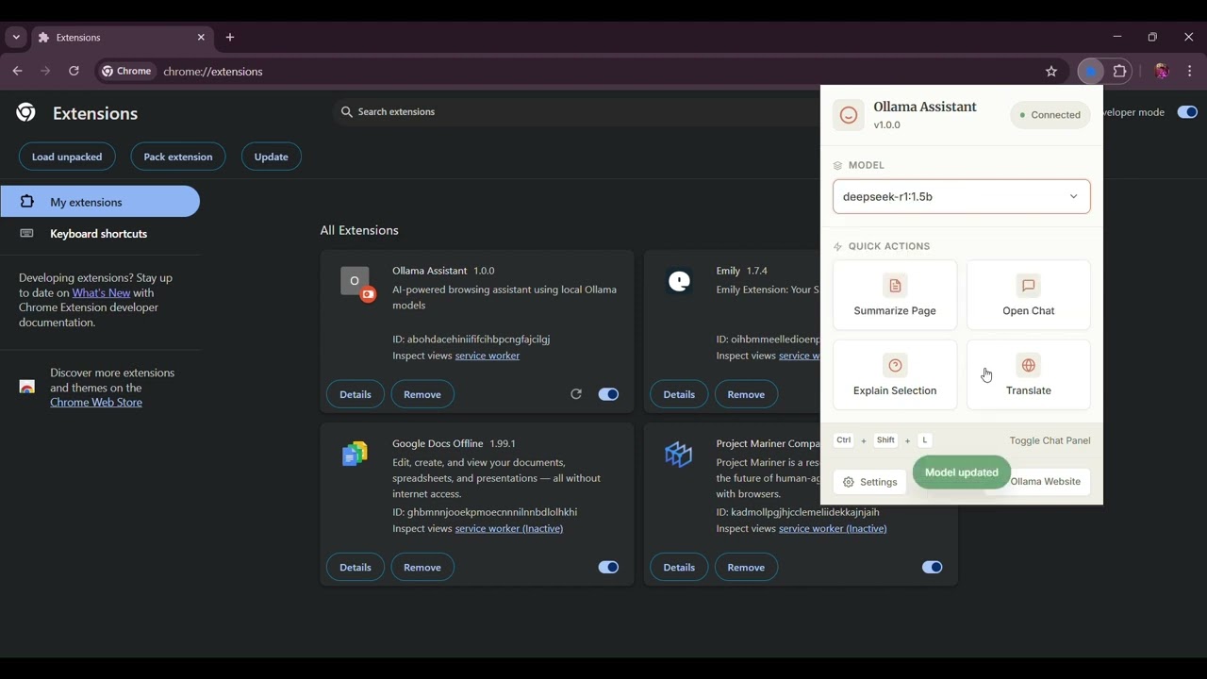Click the Open Chat quick action
1207x679 pixels.
(x=1029, y=295)
